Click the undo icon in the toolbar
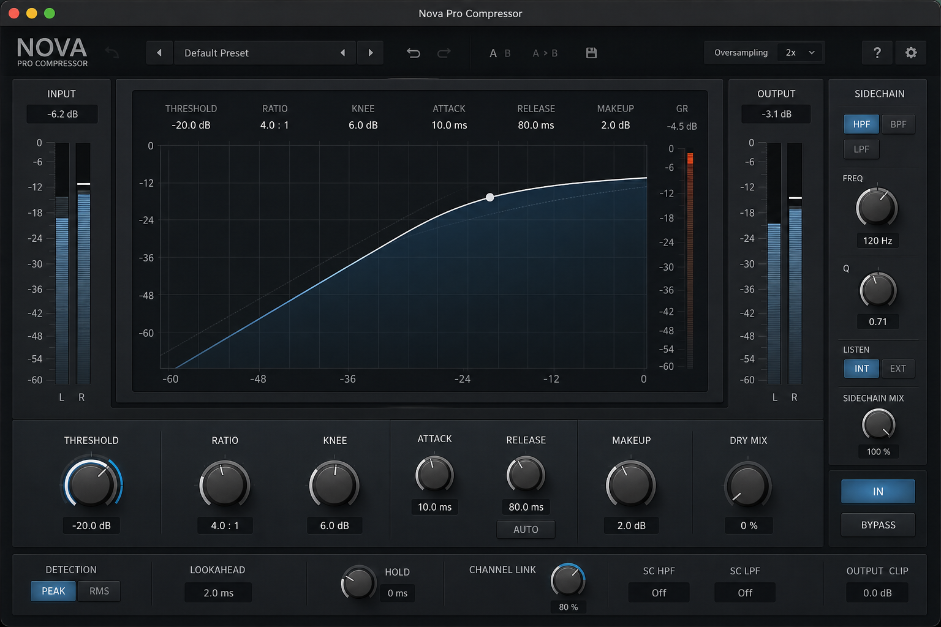 (414, 53)
